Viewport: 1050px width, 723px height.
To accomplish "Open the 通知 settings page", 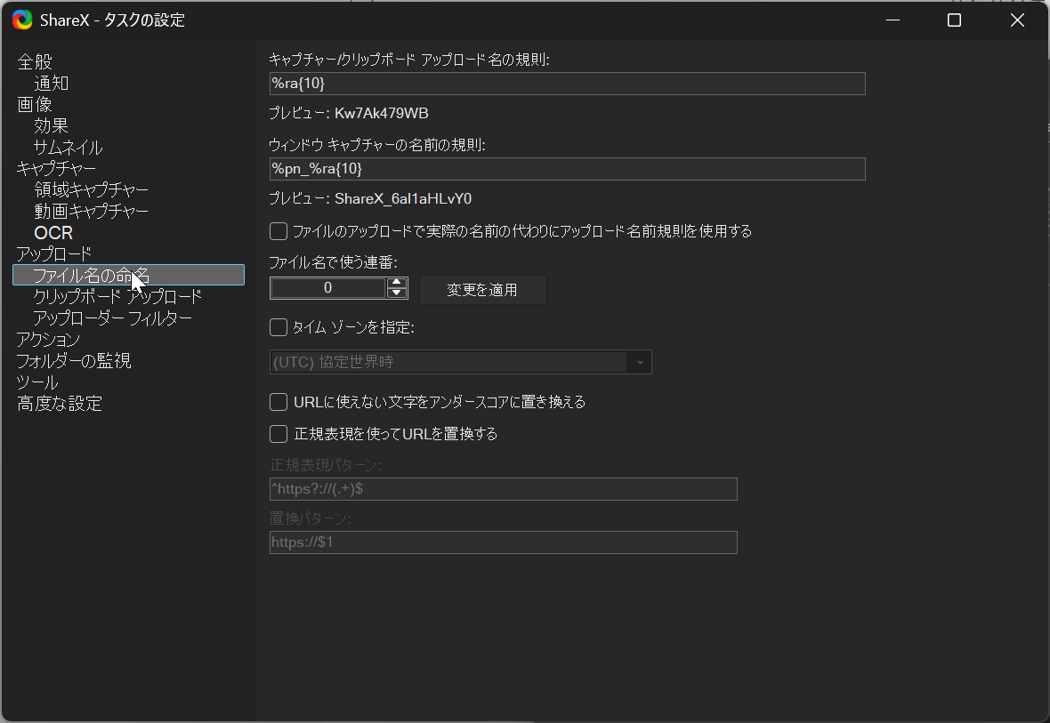I will click(52, 84).
